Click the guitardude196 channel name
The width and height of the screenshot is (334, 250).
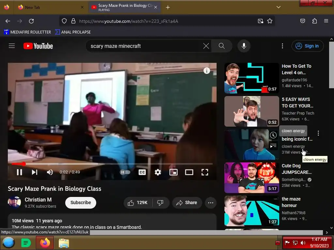(295, 80)
